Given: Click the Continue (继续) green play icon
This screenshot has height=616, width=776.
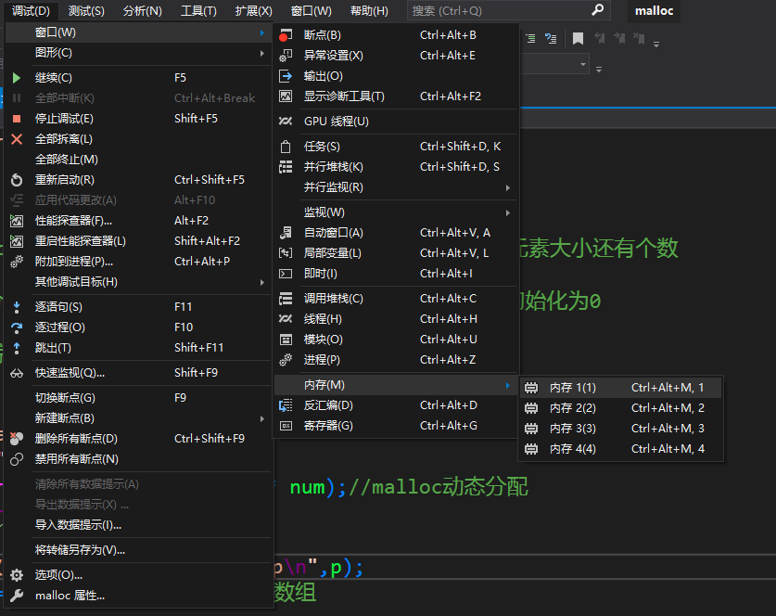Looking at the screenshot, I should tap(17, 78).
